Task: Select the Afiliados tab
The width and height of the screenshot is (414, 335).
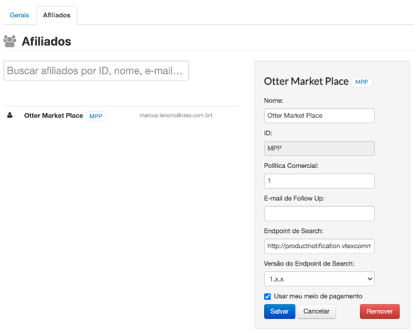Action: [57, 15]
